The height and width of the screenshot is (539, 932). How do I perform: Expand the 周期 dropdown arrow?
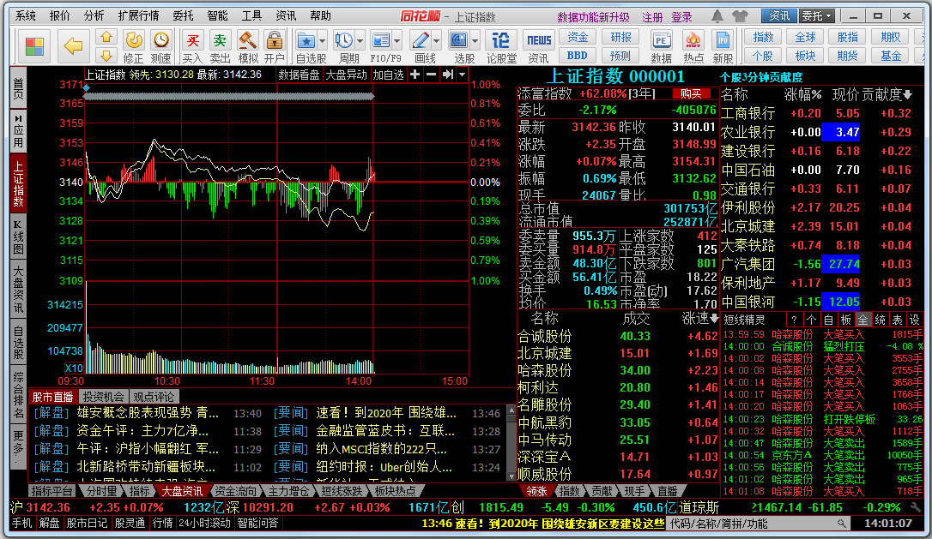point(360,41)
